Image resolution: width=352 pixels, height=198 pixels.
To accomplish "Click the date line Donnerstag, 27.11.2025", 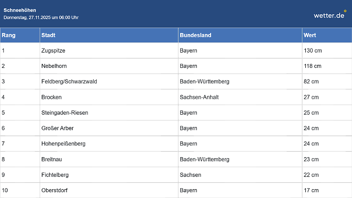I will 41,18.
